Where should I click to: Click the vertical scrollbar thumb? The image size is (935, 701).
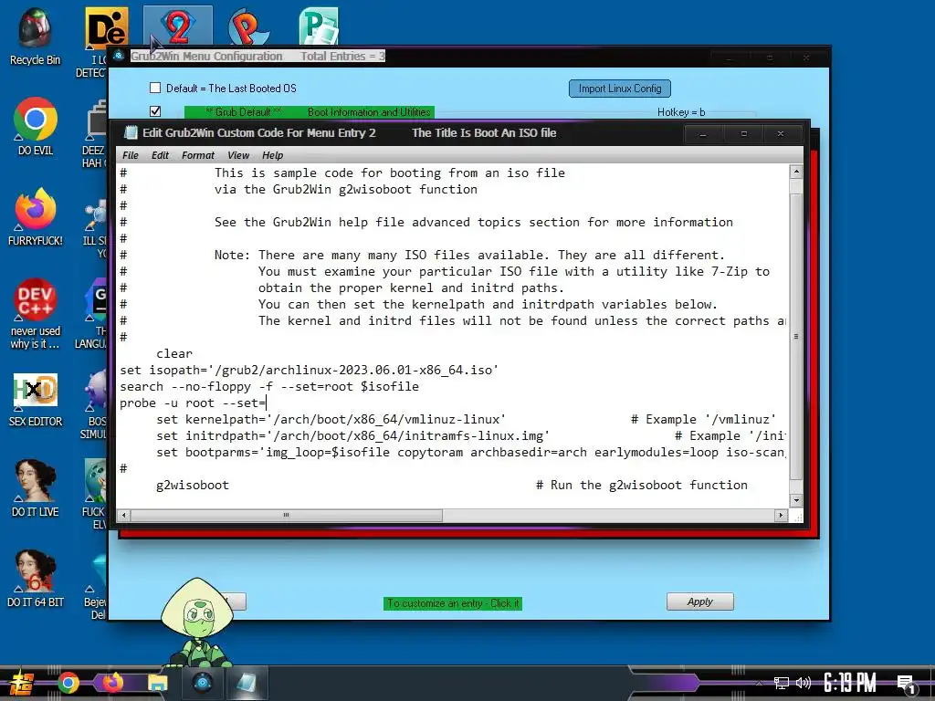click(x=795, y=337)
